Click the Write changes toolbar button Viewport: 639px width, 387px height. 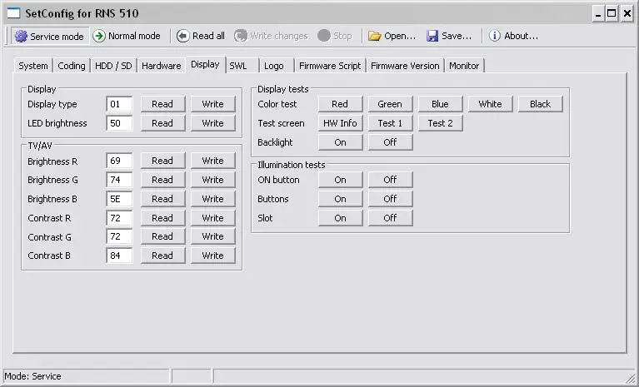pyautogui.click(x=271, y=36)
